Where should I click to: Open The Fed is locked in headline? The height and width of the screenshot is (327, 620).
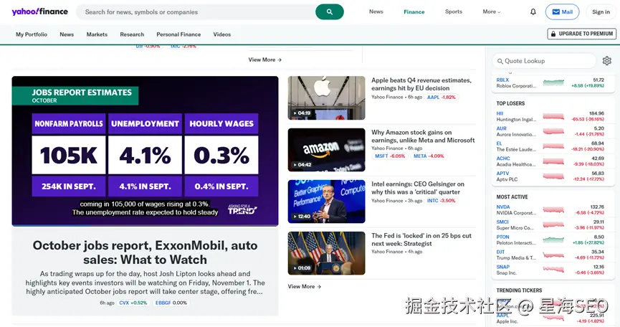pos(421,240)
